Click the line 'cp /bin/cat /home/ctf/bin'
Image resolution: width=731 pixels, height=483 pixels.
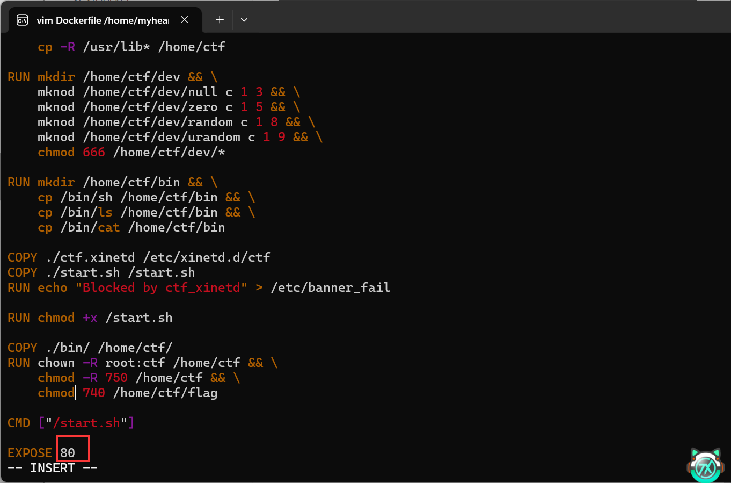(x=131, y=228)
